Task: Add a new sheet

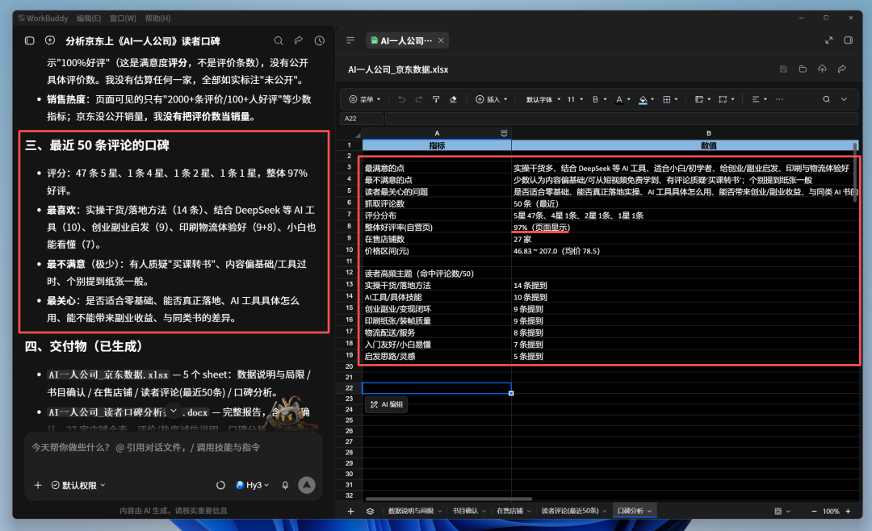Action: coord(350,511)
